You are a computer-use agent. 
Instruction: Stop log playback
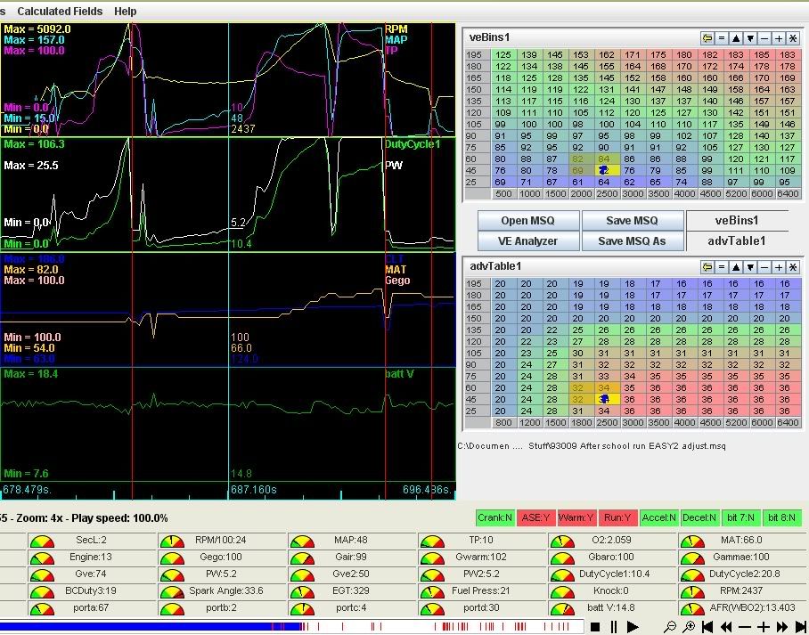[x=593, y=627]
